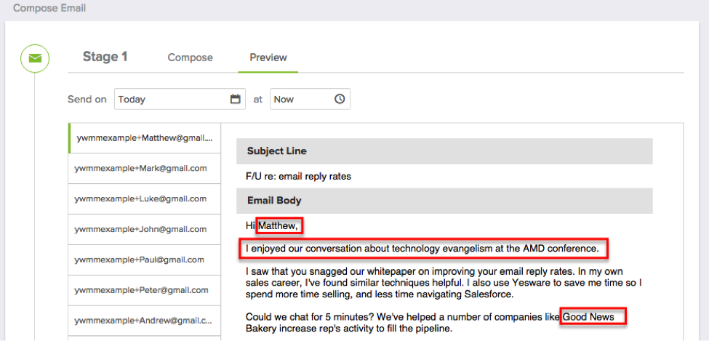The height and width of the screenshot is (341, 709).
Task: Open the Now time field
Action: click(x=310, y=99)
